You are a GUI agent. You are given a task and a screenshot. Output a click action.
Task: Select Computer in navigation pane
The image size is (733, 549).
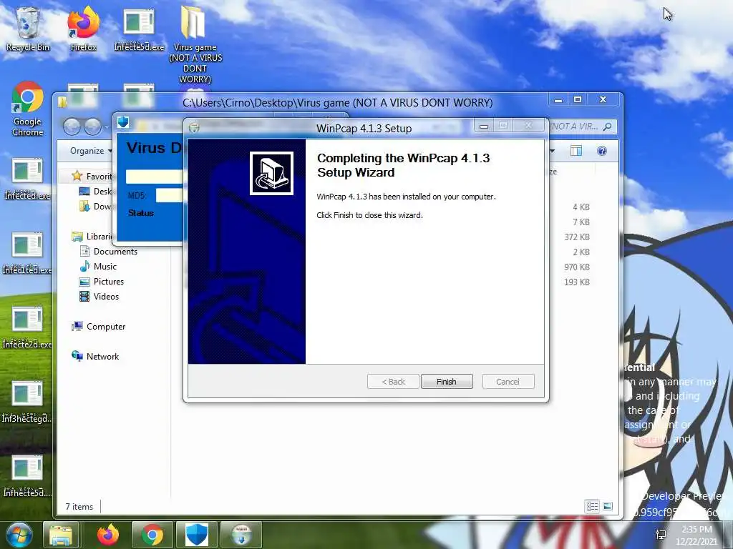click(x=99, y=326)
